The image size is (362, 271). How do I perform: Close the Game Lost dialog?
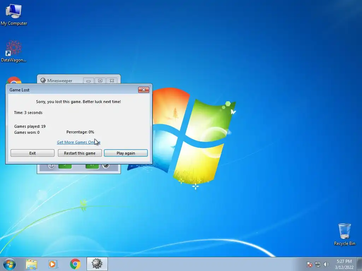[x=144, y=90]
